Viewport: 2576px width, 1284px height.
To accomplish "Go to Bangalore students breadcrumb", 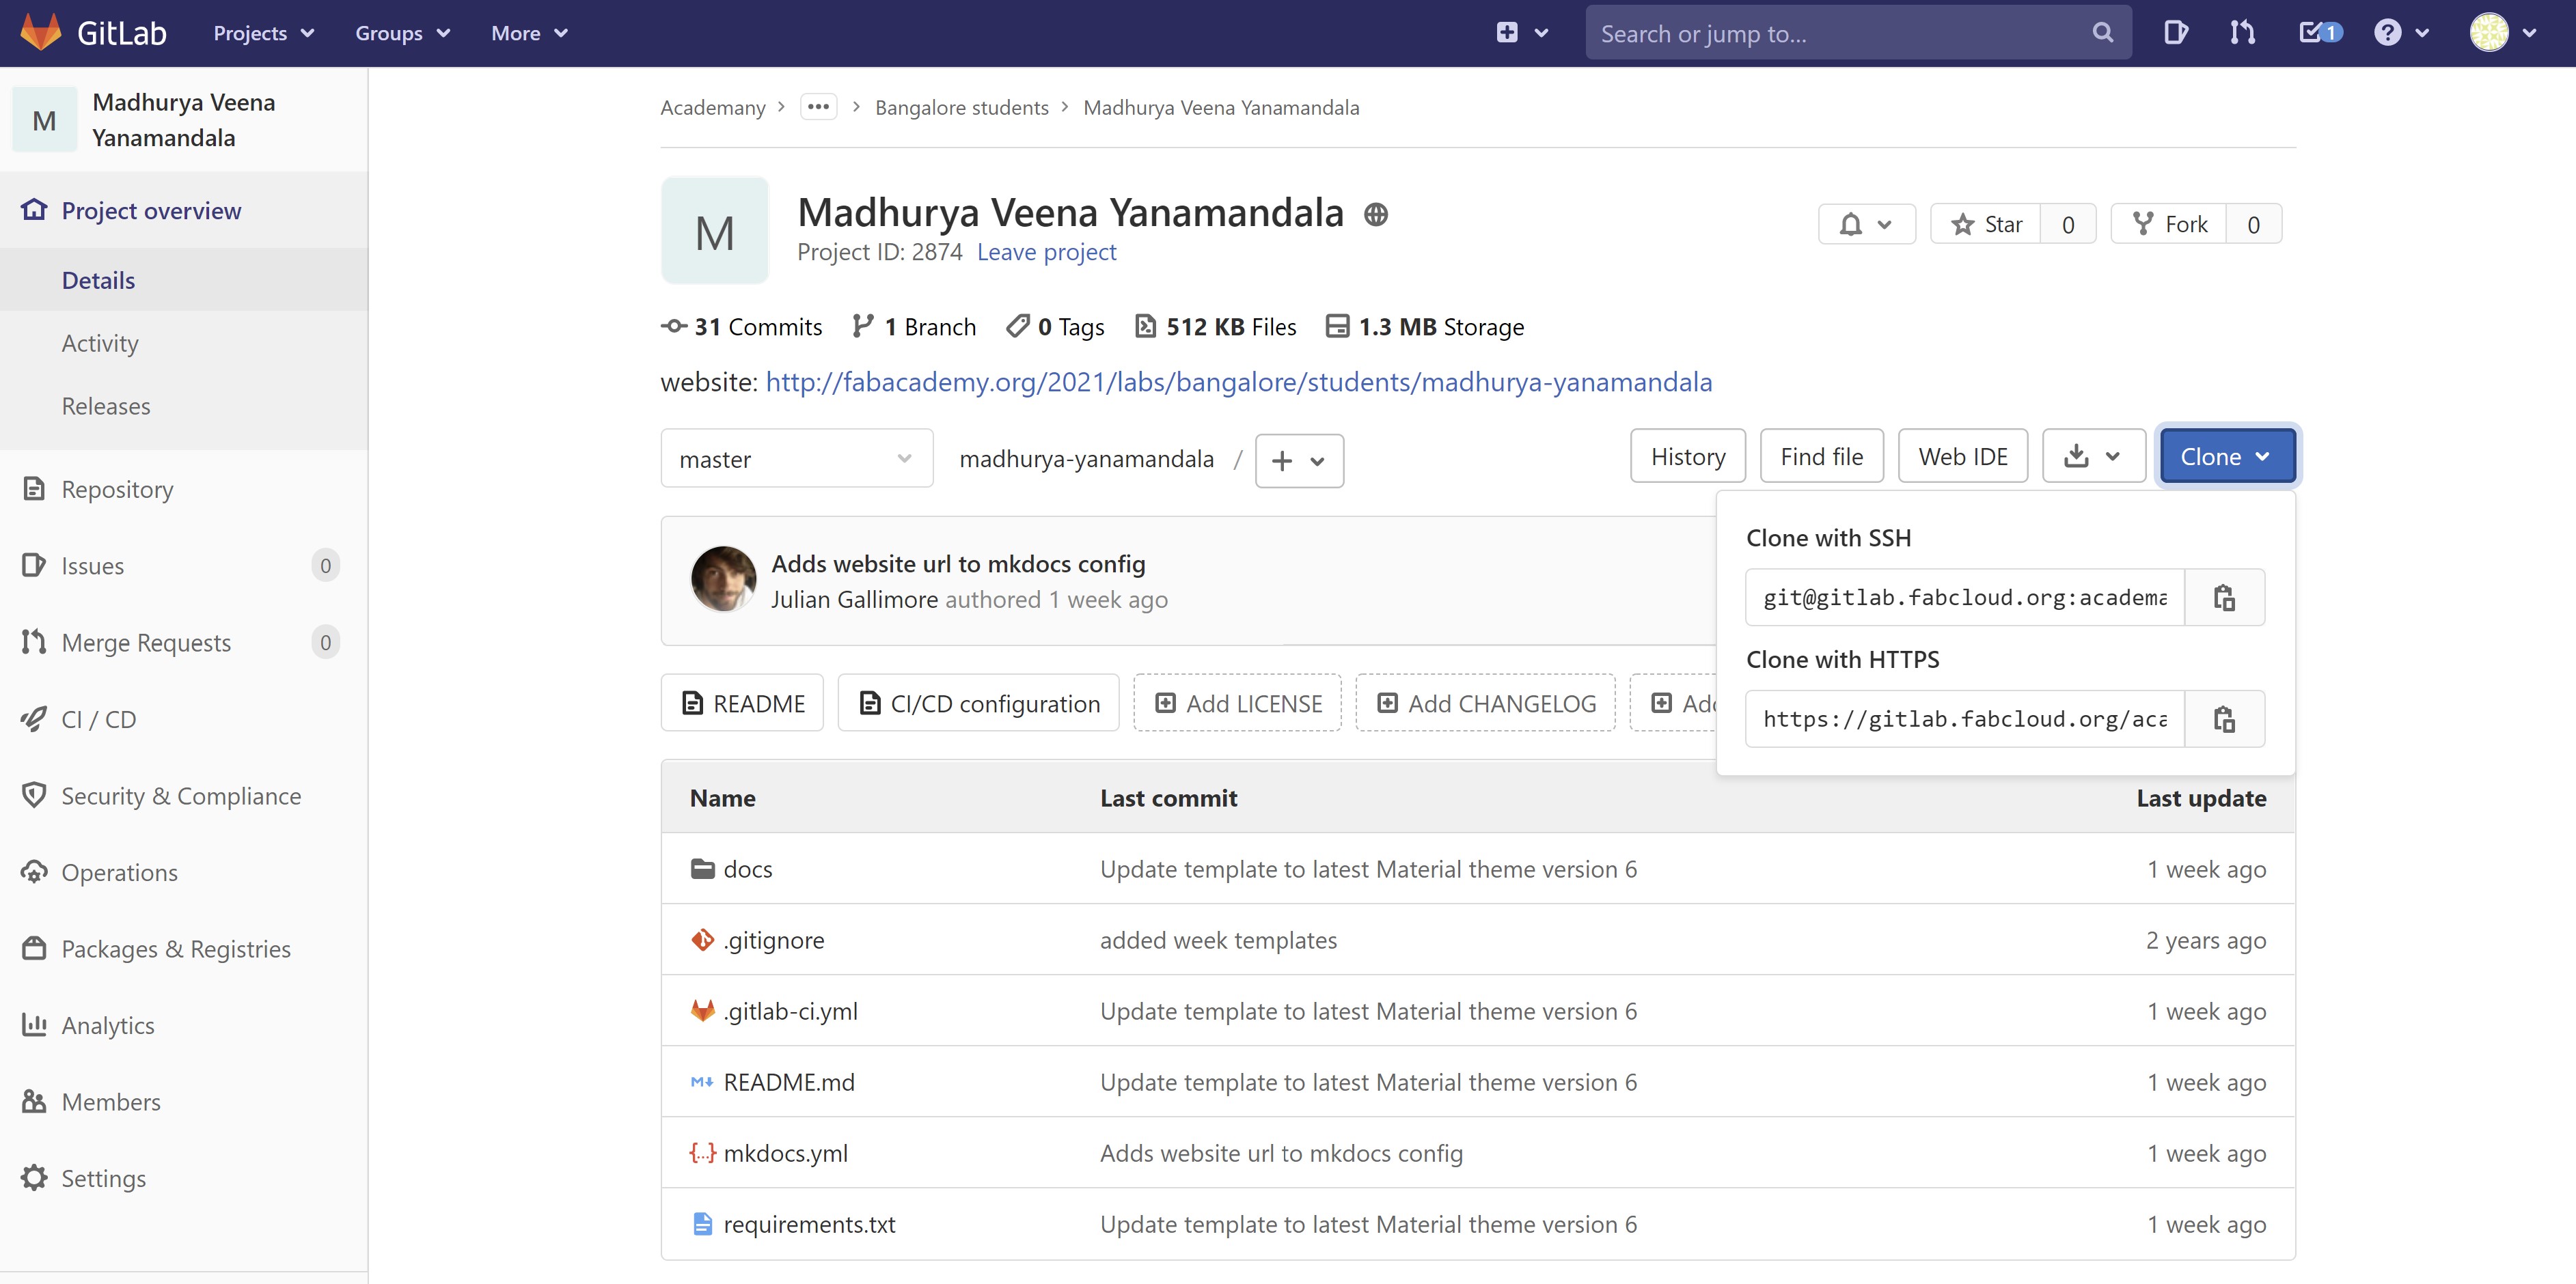I will pyautogui.click(x=962, y=107).
